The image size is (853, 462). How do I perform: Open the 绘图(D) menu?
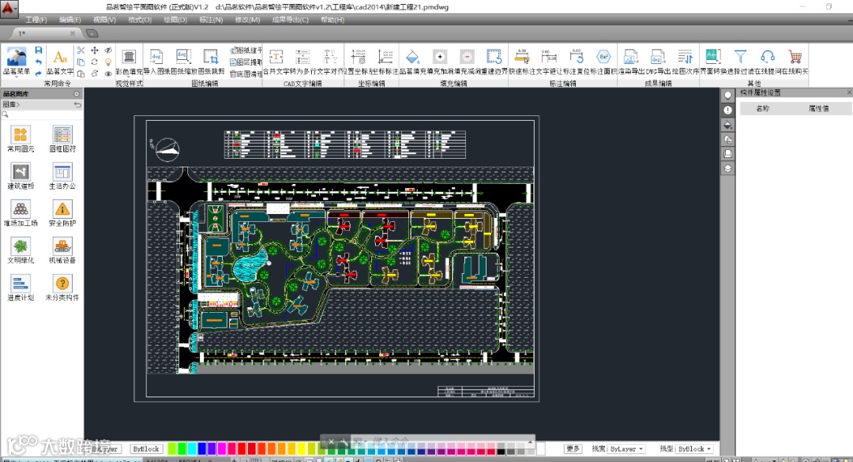(175, 19)
